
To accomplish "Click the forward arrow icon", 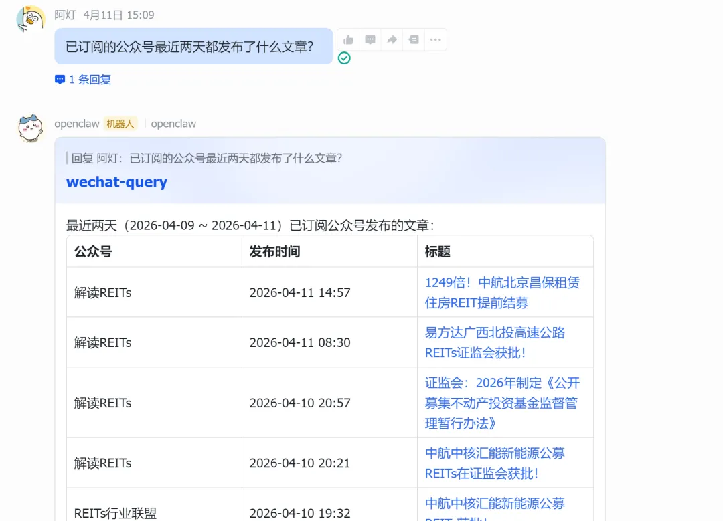I will point(392,40).
